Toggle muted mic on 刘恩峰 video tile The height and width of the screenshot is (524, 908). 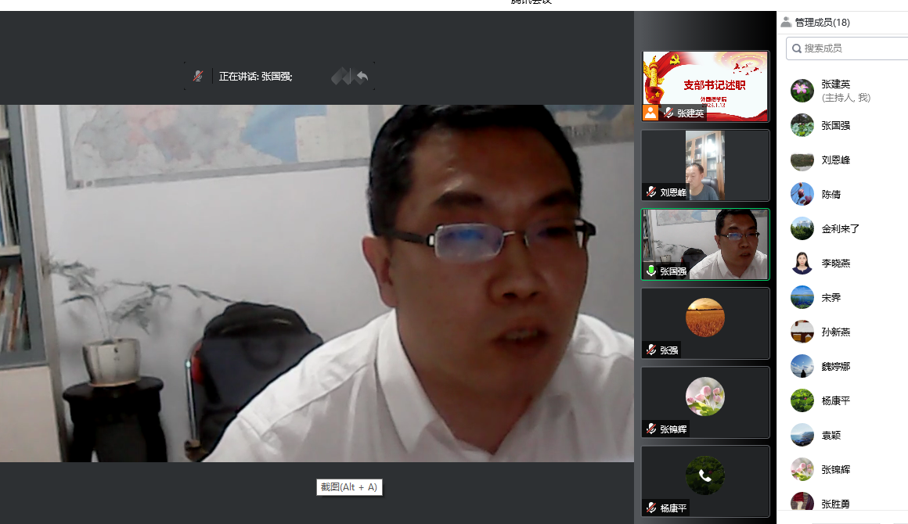[651, 192]
